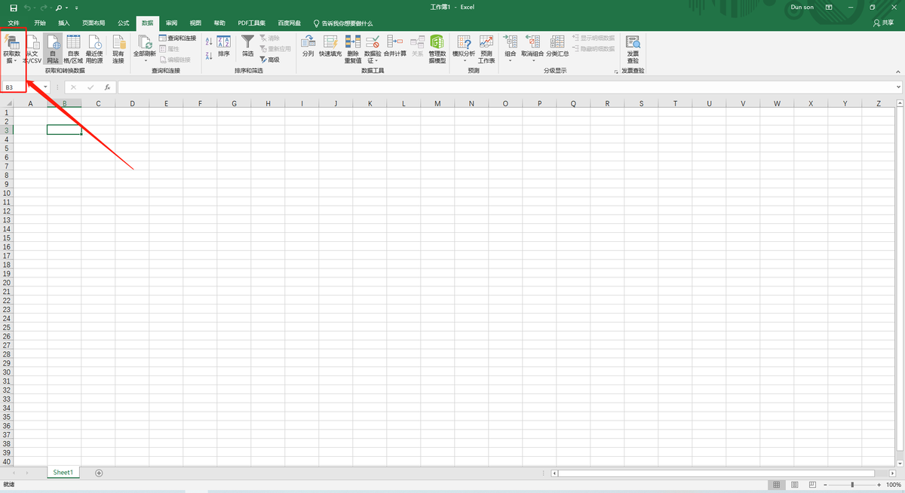
Task: Expand the 模拟分析 (What-If Analysis) dropdown
Action: coord(464,61)
